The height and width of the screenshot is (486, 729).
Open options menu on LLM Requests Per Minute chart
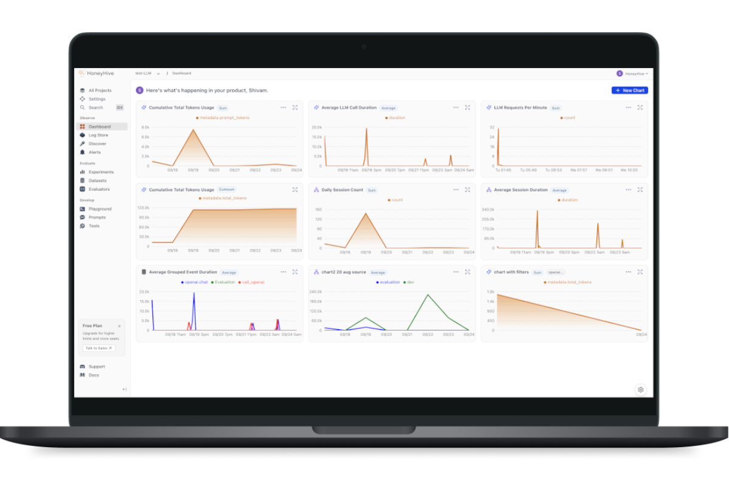[629, 107]
